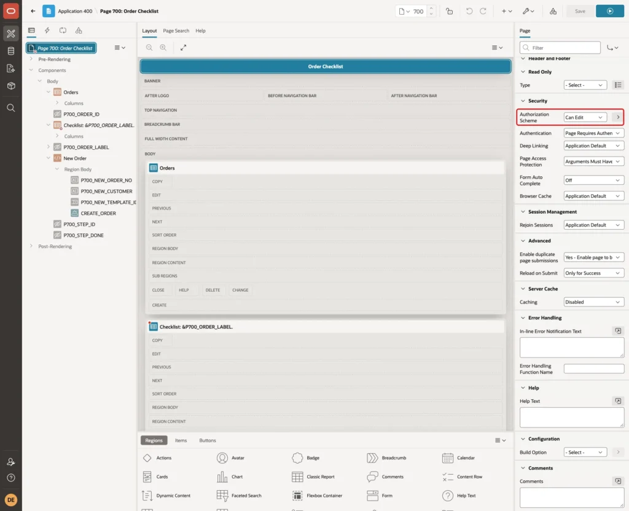
Task: Open In-line Error Notification Text editor icon
Action: point(618,331)
